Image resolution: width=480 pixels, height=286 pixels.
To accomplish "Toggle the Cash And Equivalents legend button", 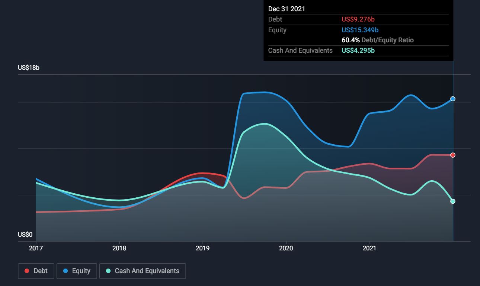I will [x=143, y=271].
